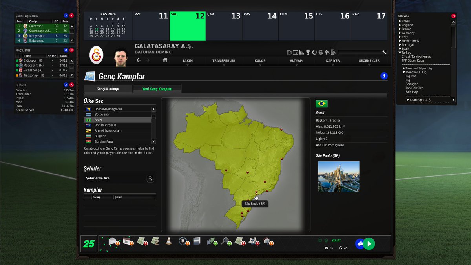Open the blue info icon on Genç Kamplar
The height and width of the screenshot is (265, 471).
[384, 76]
